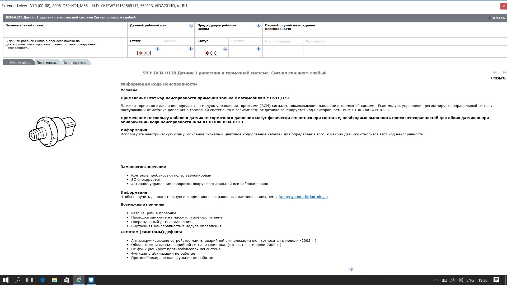Click the brake pressure sensor image

52,131
